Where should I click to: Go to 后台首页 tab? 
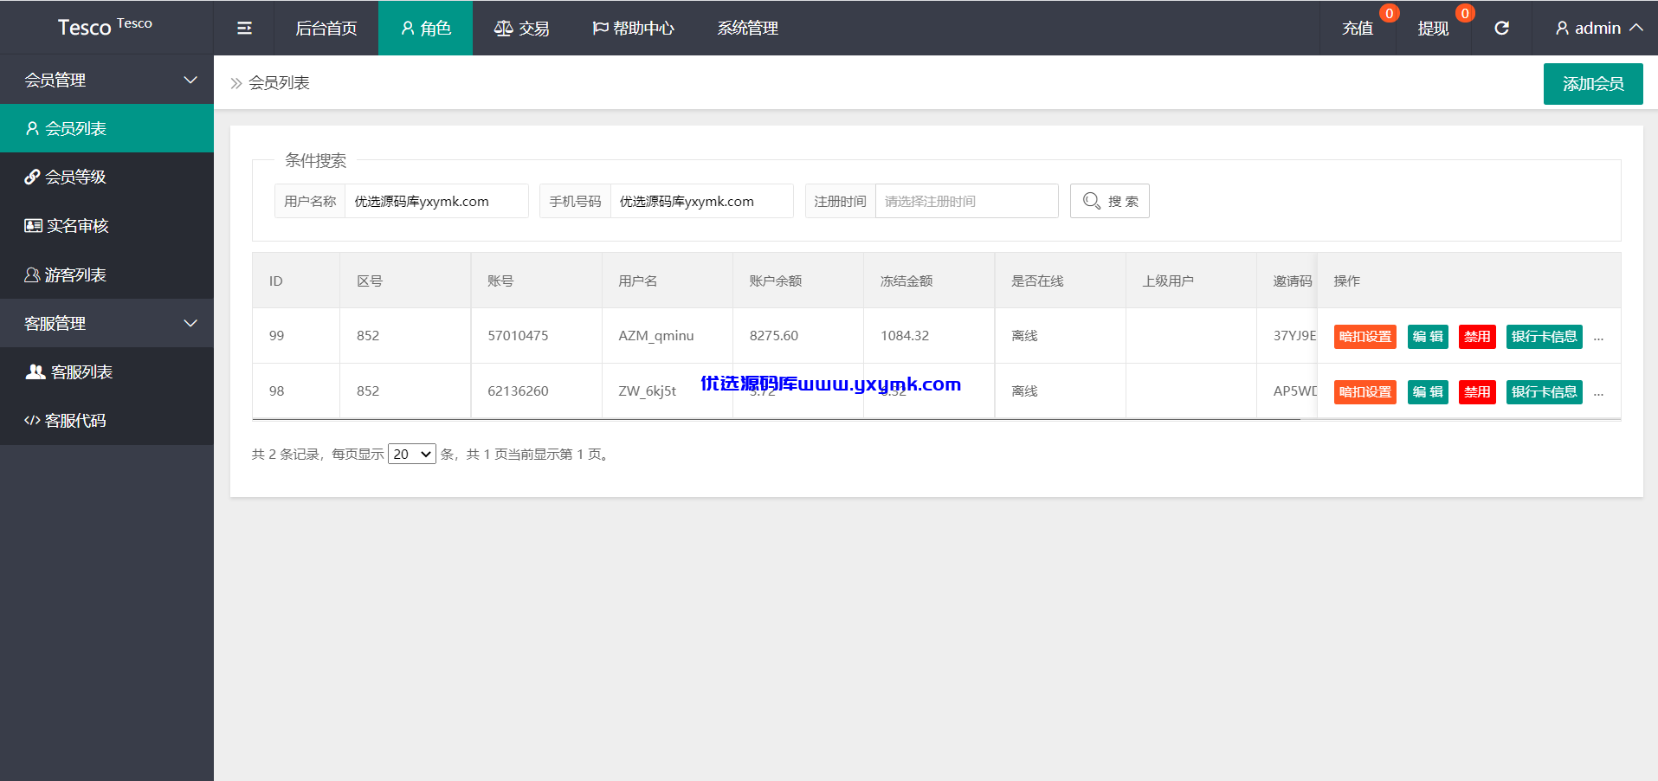[x=326, y=29]
